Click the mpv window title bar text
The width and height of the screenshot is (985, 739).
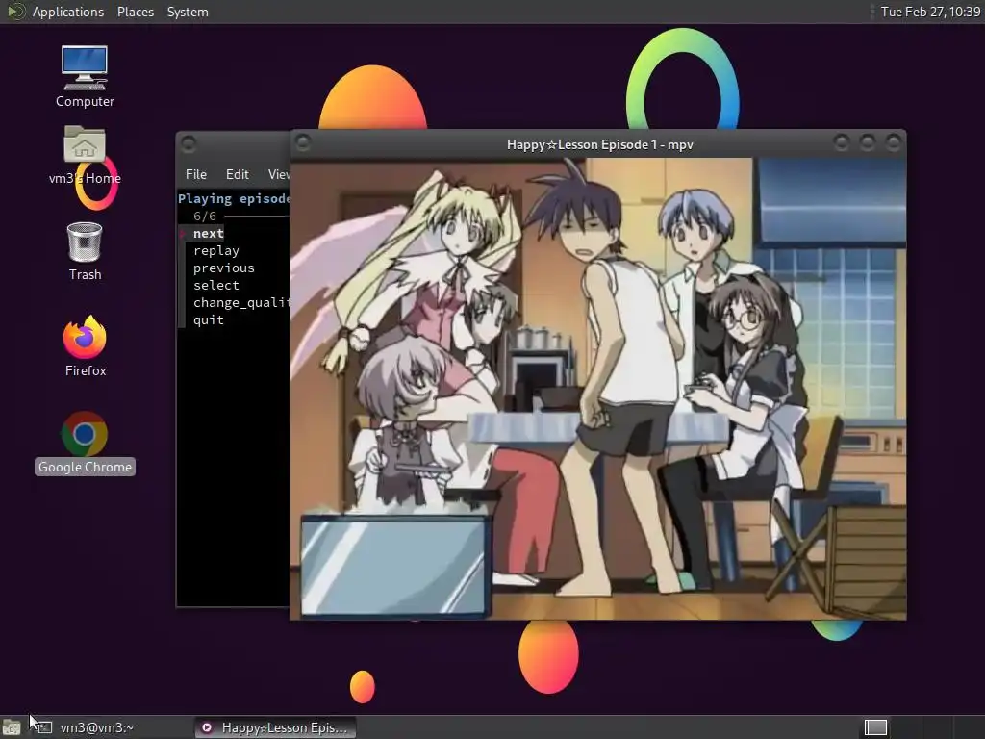coord(600,144)
